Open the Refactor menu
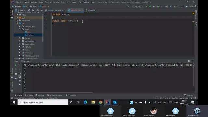Image resolution: width=208 pixels, height=117 pixels. (x=56, y=2)
